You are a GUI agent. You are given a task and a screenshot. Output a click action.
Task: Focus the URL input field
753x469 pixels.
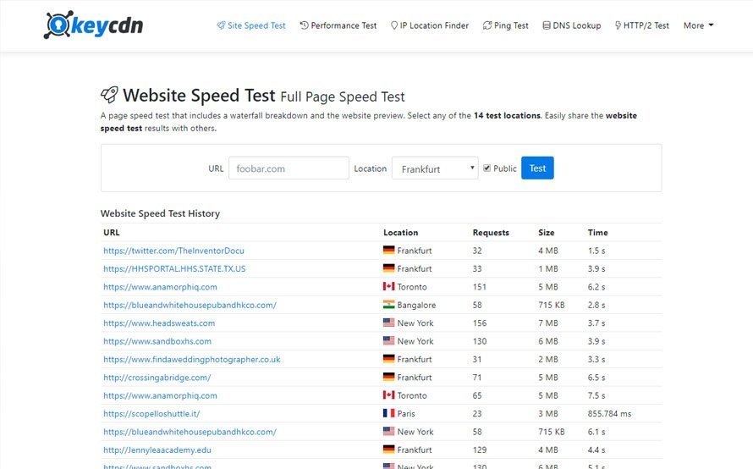tap(289, 168)
